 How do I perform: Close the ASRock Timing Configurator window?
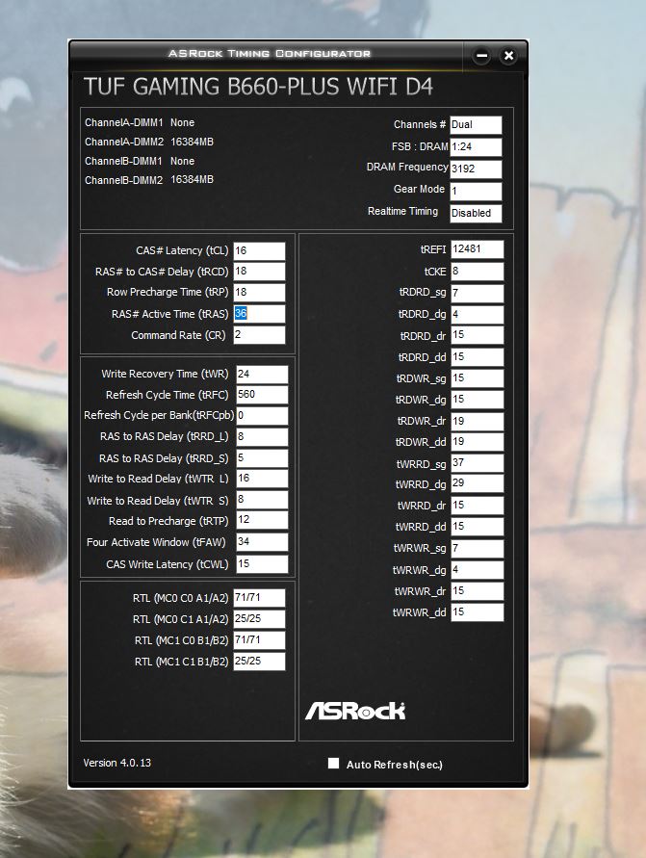pyautogui.click(x=508, y=55)
